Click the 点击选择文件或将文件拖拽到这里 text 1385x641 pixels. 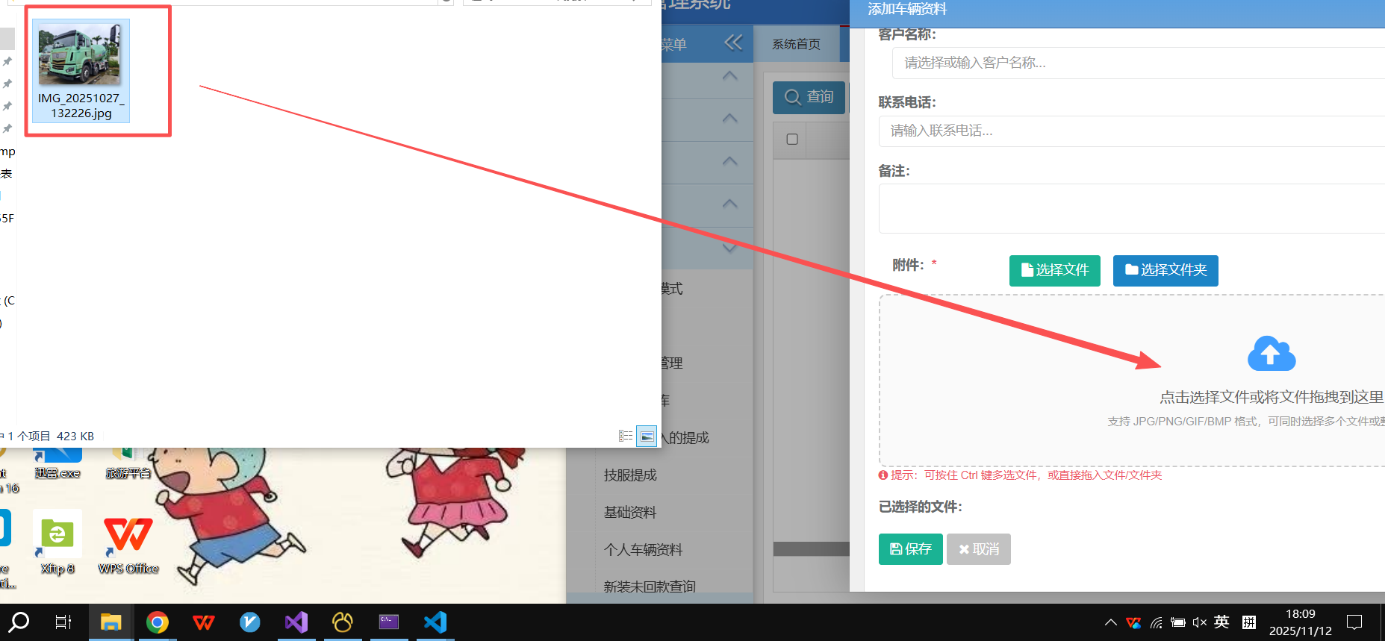point(1271,397)
